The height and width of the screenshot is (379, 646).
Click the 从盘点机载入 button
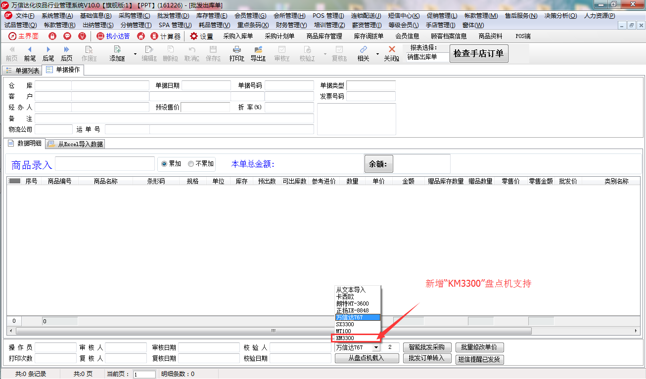pyautogui.click(x=367, y=358)
